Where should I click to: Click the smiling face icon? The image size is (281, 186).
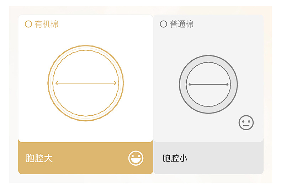pos(136,158)
